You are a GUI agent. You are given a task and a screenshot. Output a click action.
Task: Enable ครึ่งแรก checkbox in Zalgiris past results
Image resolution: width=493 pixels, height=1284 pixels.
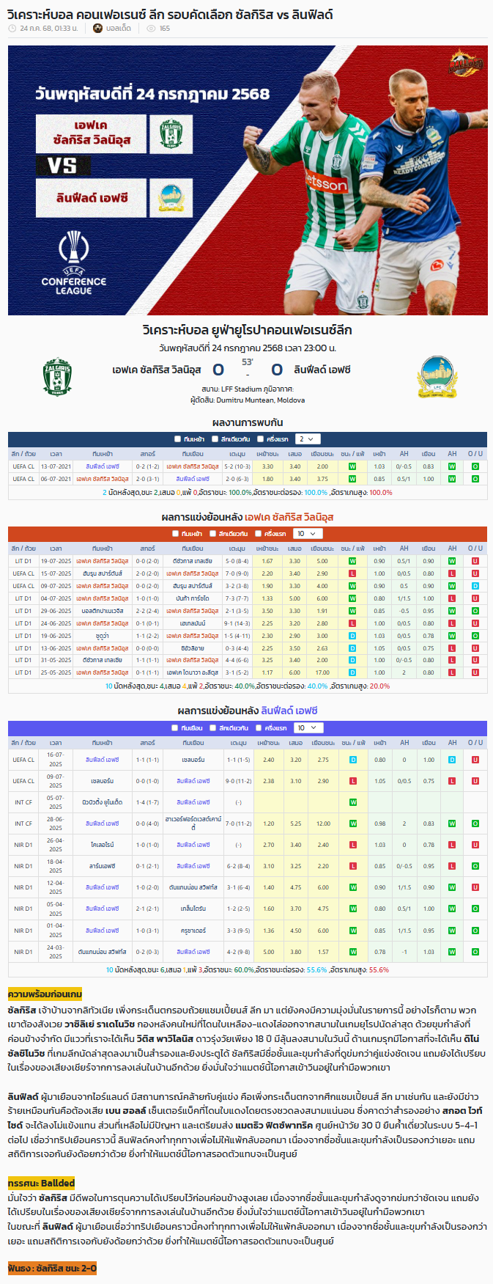(x=259, y=534)
